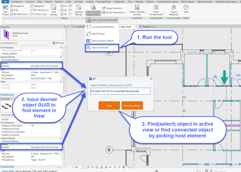Click visual style cube icon

point(88,167)
